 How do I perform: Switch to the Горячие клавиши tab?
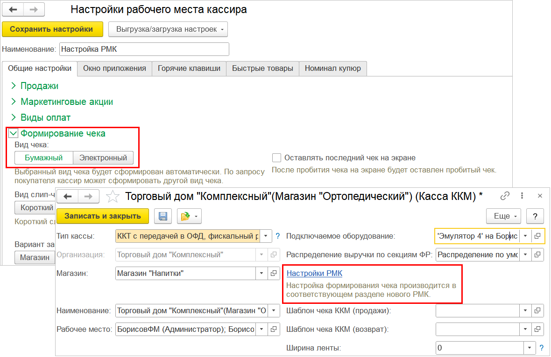click(189, 69)
